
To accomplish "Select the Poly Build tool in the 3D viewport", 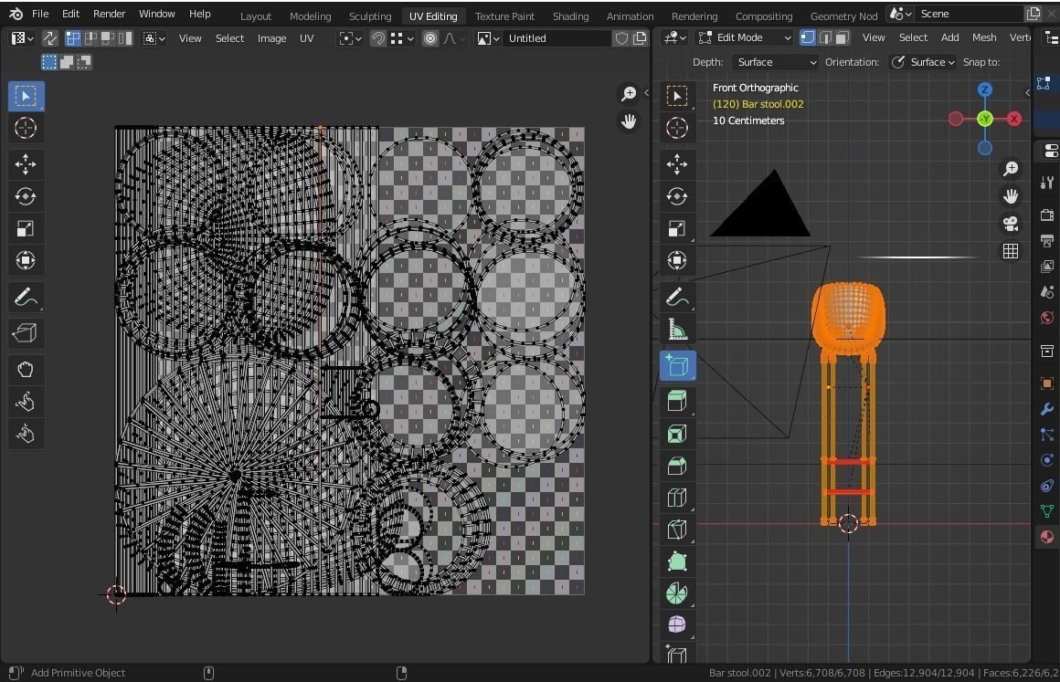I will click(x=677, y=561).
